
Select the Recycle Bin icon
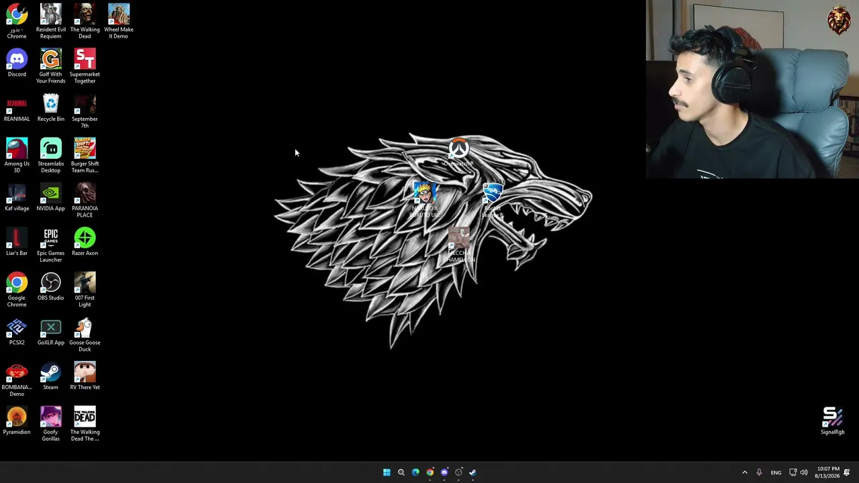pos(51,108)
